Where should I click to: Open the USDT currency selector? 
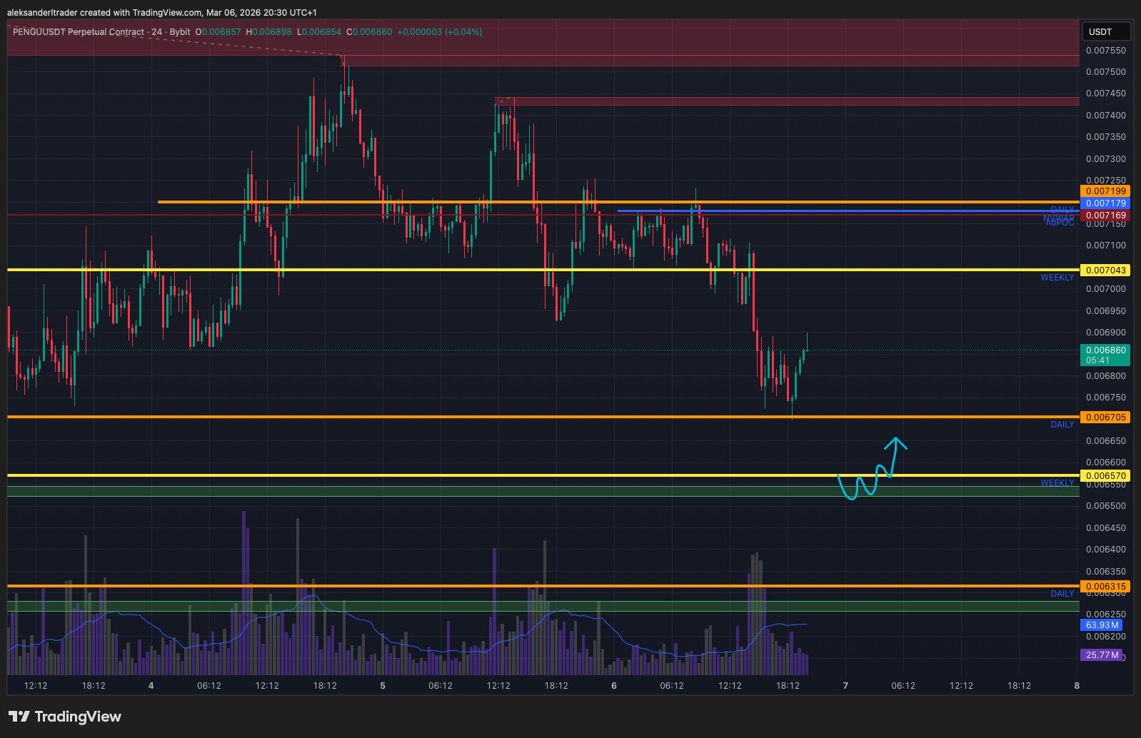pyautogui.click(x=1105, y=31)
